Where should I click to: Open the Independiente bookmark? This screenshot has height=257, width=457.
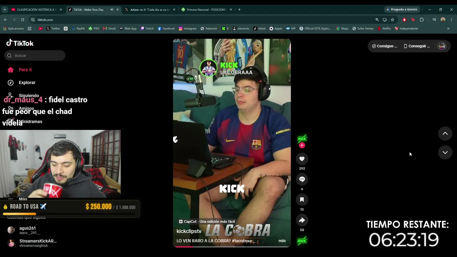click(x=406, y=29)
